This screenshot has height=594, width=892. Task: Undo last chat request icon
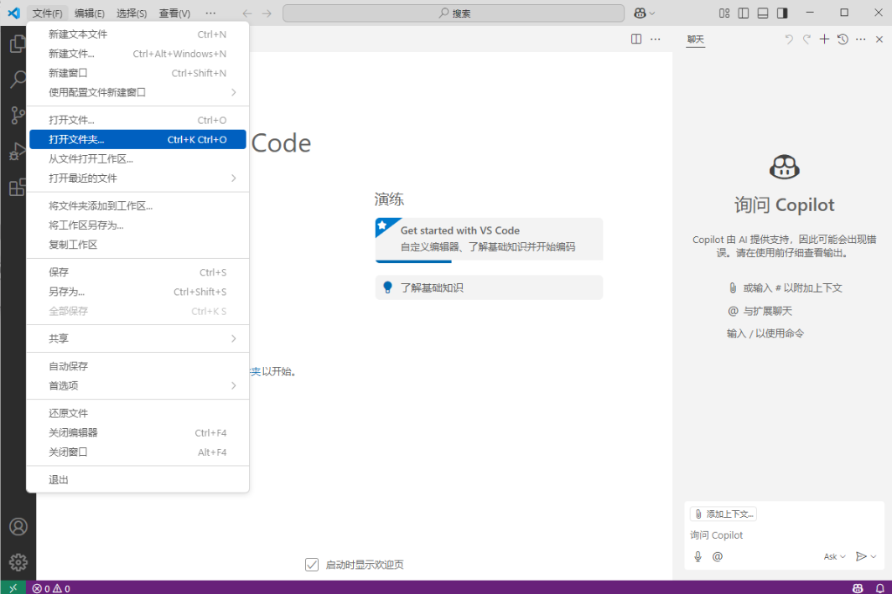(x=789, y=39)
